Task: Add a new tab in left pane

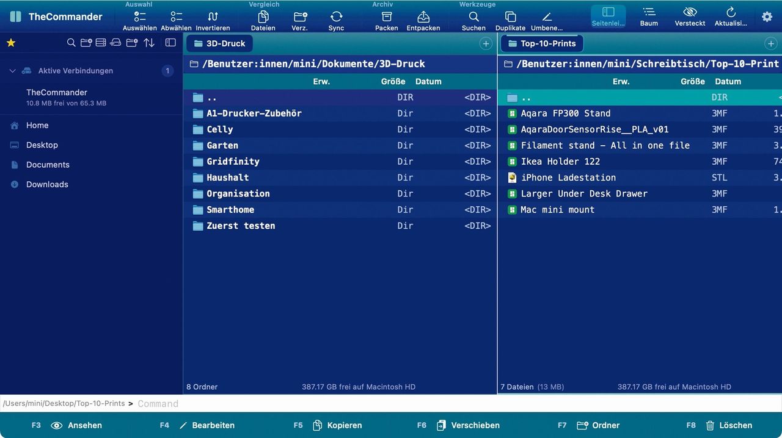Action: pyautogui.click(x=486, y=43)
